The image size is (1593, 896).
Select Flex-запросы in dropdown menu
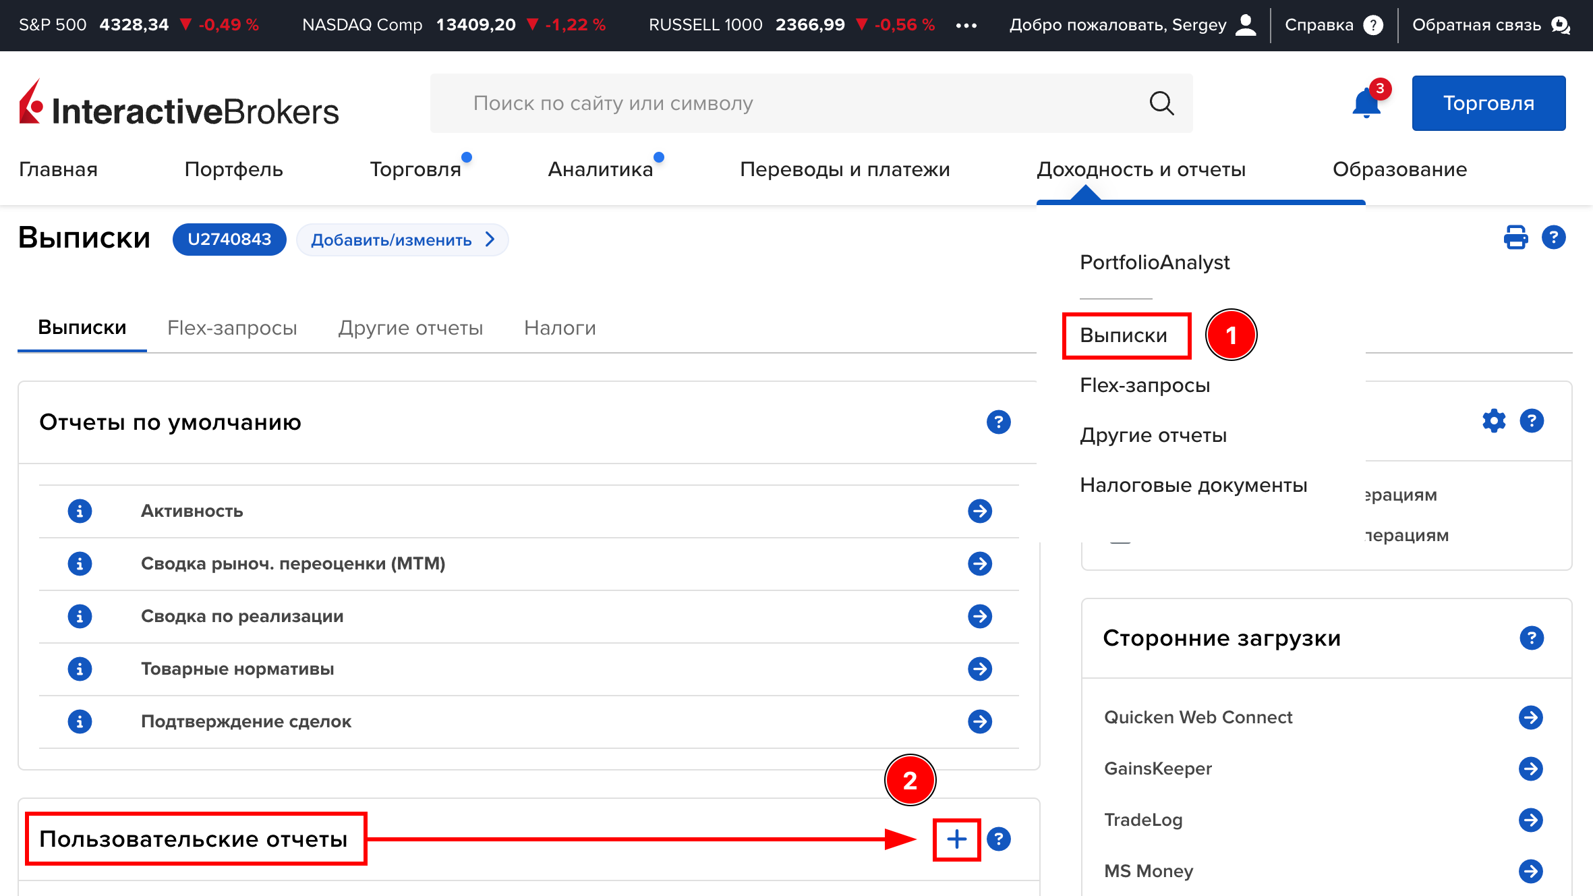click(x=1145, y=385)
